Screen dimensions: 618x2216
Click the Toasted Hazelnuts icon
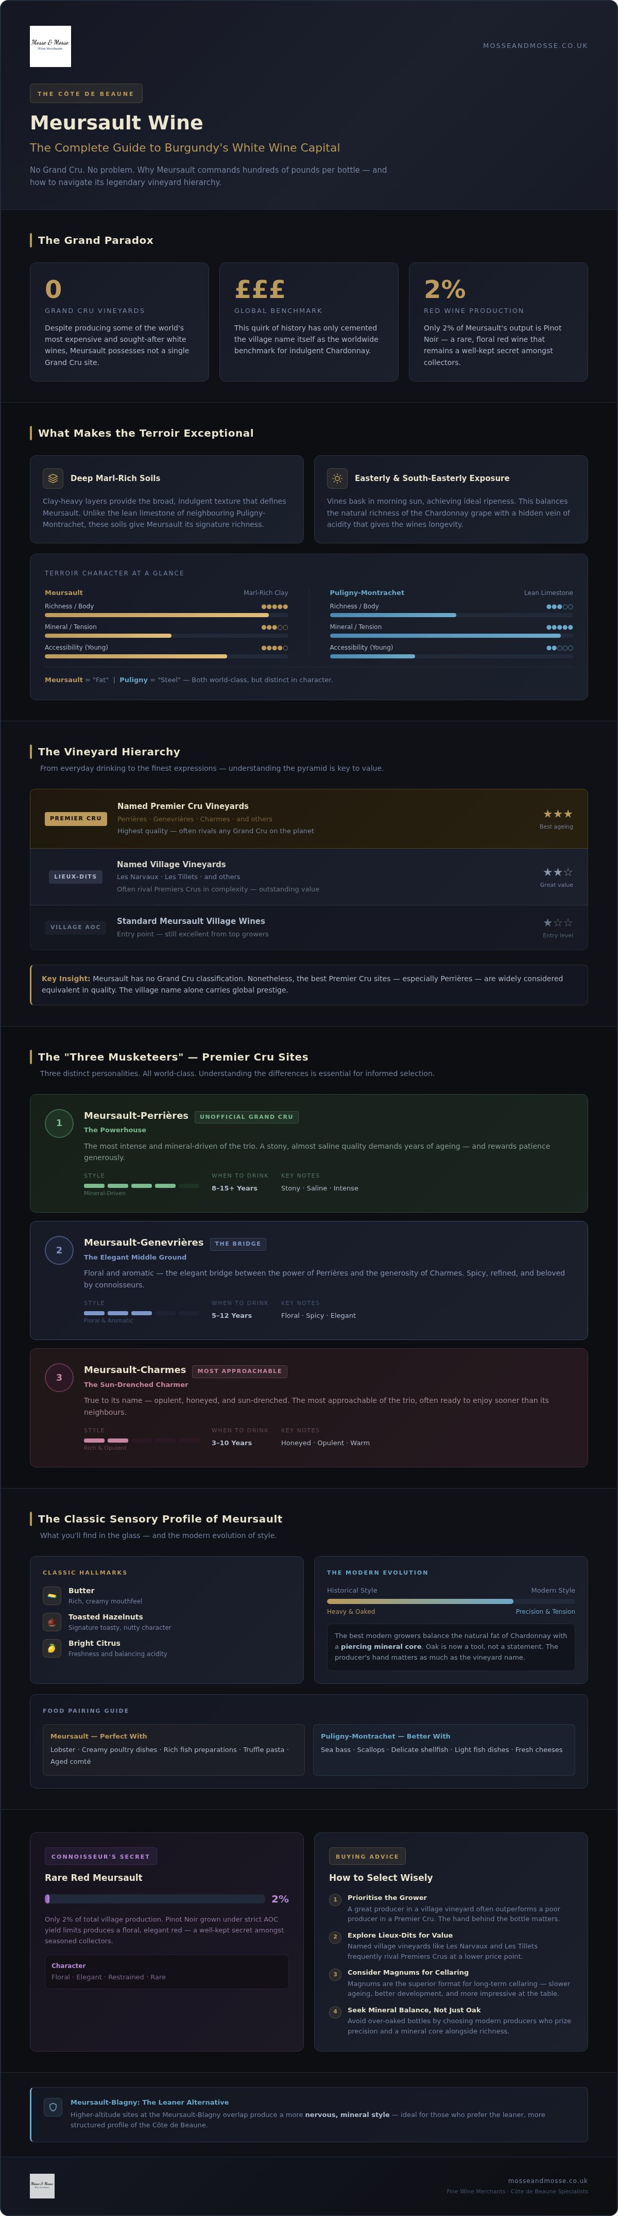click(x=51, y=1622)
